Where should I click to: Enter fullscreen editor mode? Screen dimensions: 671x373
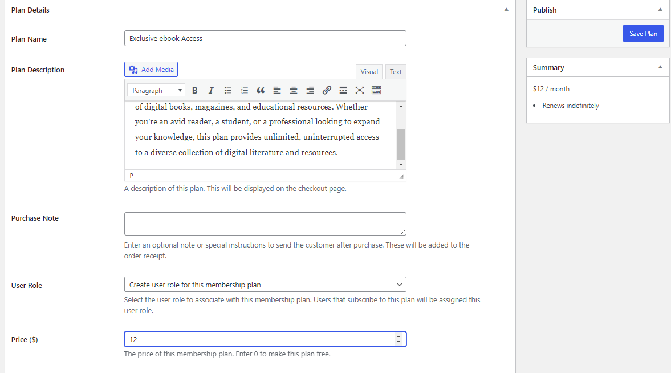360,90
